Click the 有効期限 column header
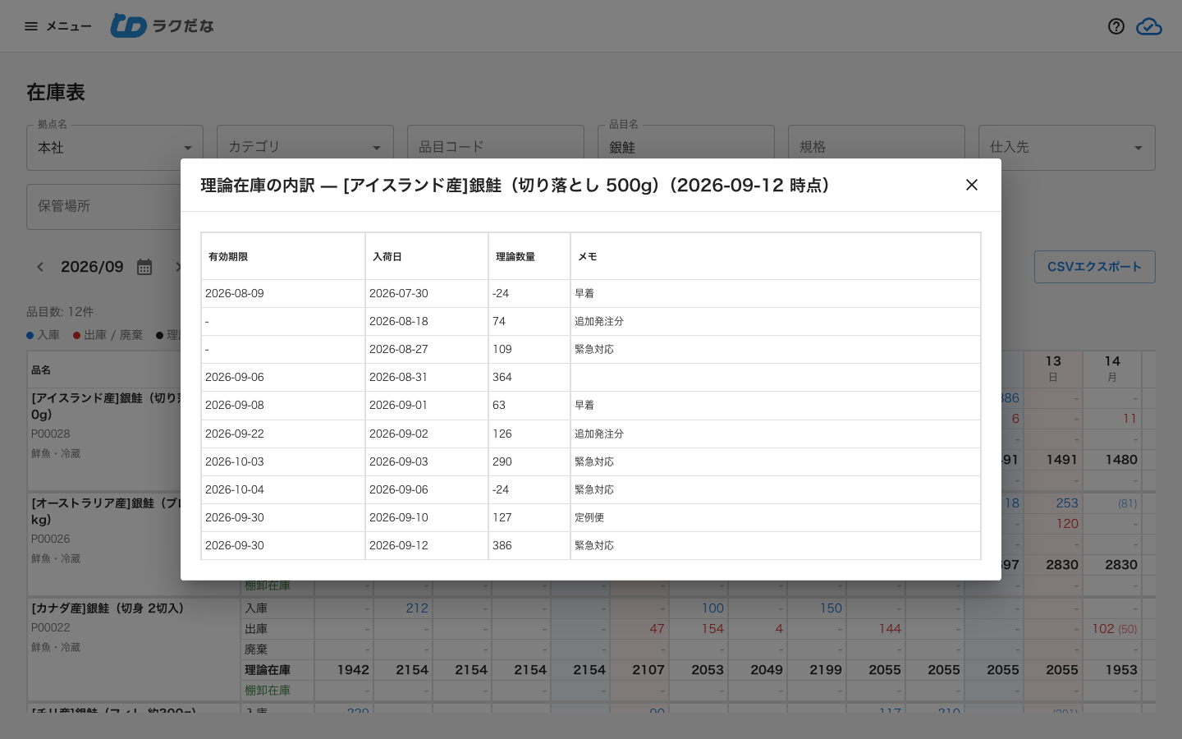 (x=283, y=256)
